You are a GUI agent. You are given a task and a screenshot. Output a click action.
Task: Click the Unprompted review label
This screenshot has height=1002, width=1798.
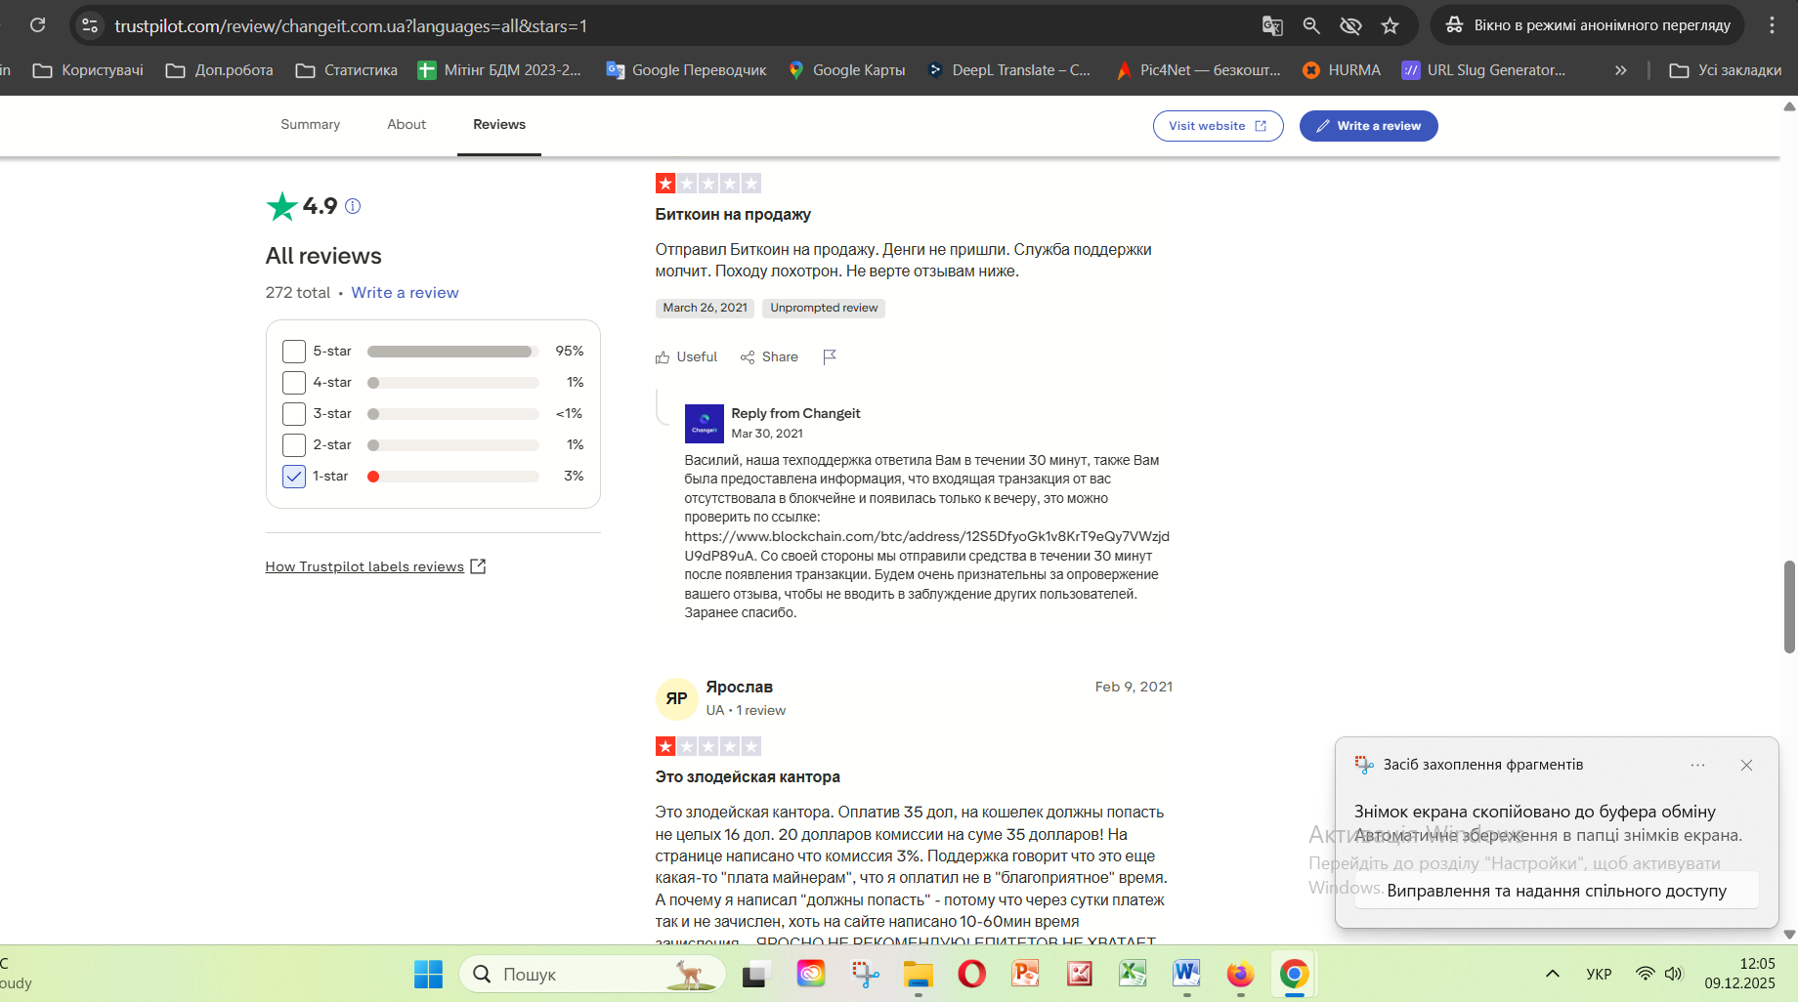point(824,308)
